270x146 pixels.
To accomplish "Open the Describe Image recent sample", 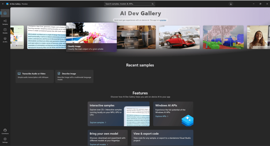I will [74, 77].
